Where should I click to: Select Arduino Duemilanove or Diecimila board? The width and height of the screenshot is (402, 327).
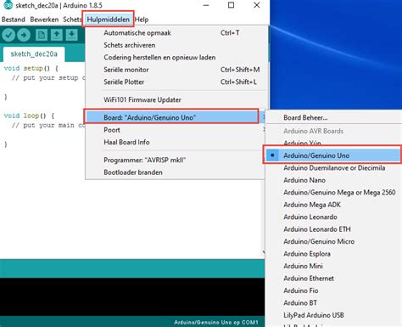(x=333, y=168)
